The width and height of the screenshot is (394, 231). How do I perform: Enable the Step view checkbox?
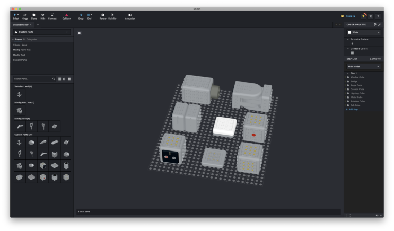point(371,59)
